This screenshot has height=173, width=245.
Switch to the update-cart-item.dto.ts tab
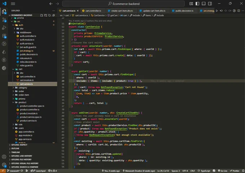pos(154,11)
